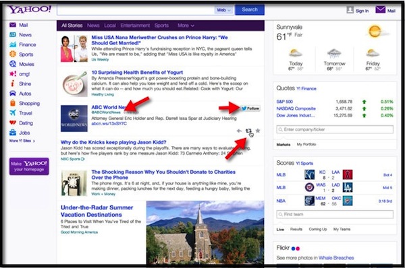405x268 pixels.
Task: Open the Knicks Jason Kidd article link
Action: [113, 142]
